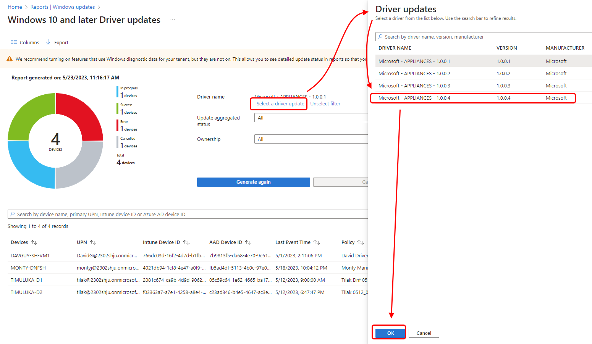The image size is (592, 344).
Task: Click the Unselect filter link
Action: pyautogui.click(x=325, y=103)
